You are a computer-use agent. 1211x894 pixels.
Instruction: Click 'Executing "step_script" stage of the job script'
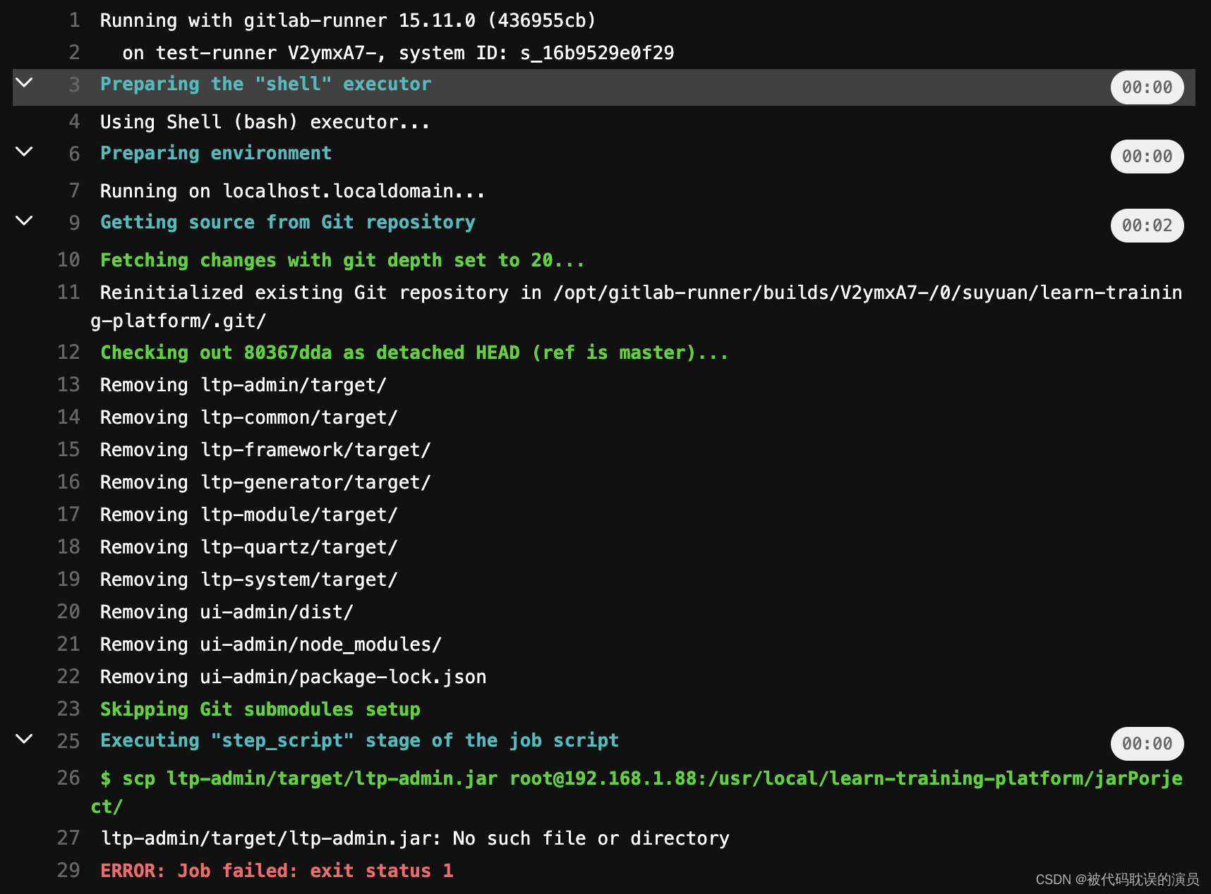[359, 740]
